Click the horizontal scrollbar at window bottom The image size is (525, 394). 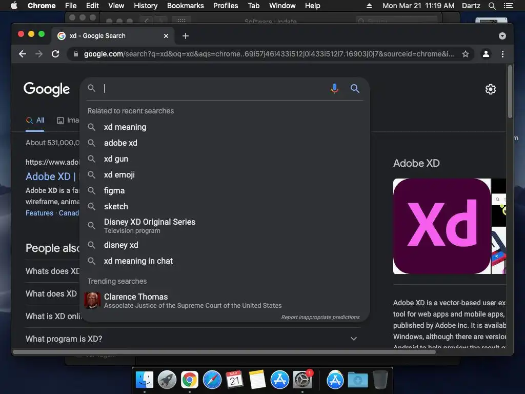(225, 352)
